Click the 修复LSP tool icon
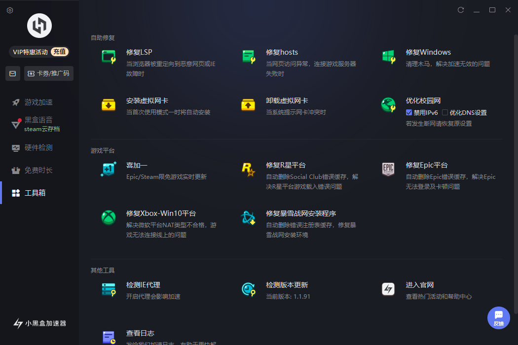The image size is (518, 345). click(109, 57)
